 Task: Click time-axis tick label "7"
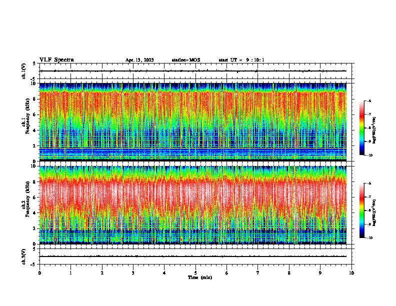coord(258,273)
